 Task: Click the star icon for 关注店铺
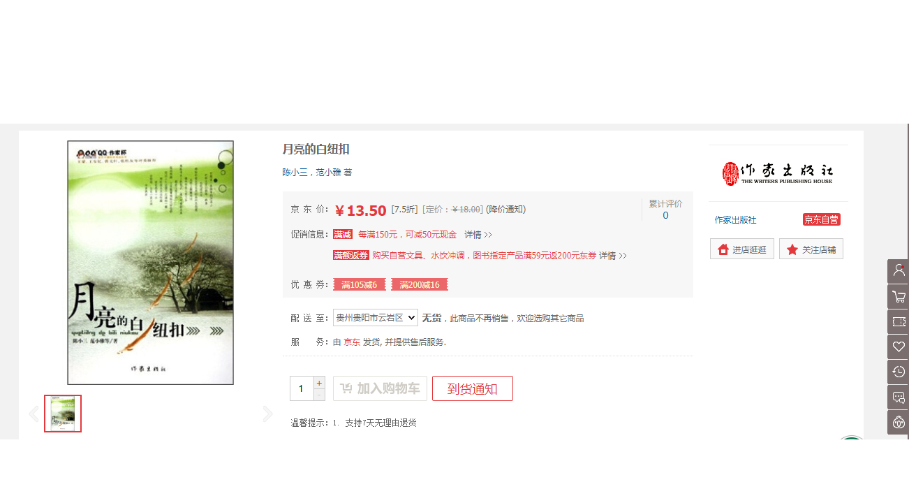[792, 249]
